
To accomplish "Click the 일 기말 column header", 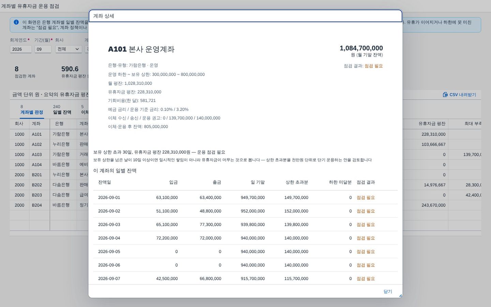I will pyautogui.click(x=258, y=182).
